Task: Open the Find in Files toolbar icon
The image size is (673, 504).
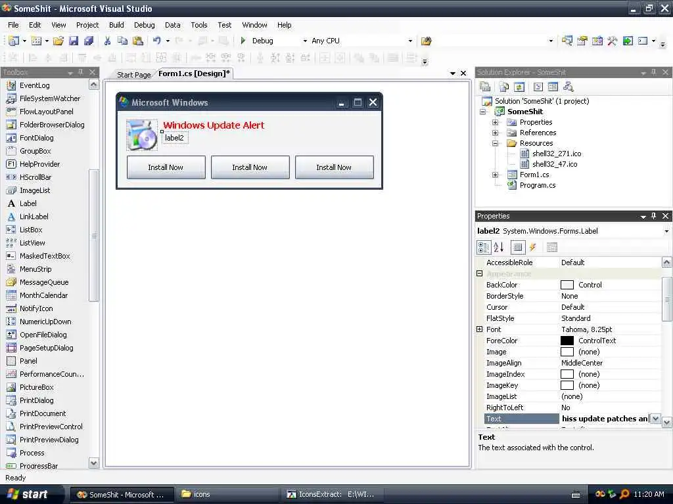Action: [426, 41]
